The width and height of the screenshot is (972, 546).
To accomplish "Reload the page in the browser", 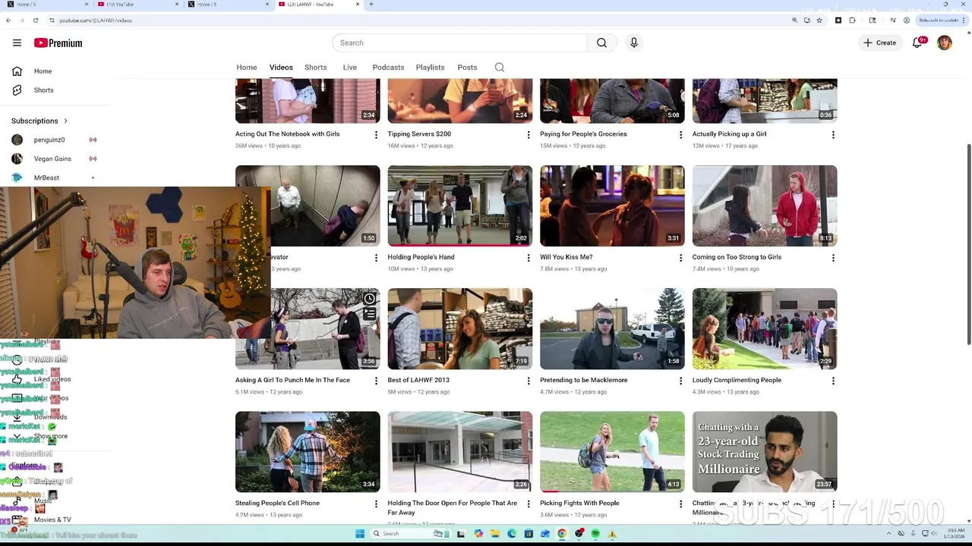I will (35, 20).
